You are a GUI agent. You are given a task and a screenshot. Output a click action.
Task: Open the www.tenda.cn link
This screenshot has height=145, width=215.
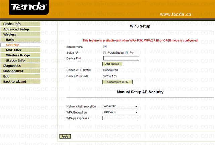(175, 14)
